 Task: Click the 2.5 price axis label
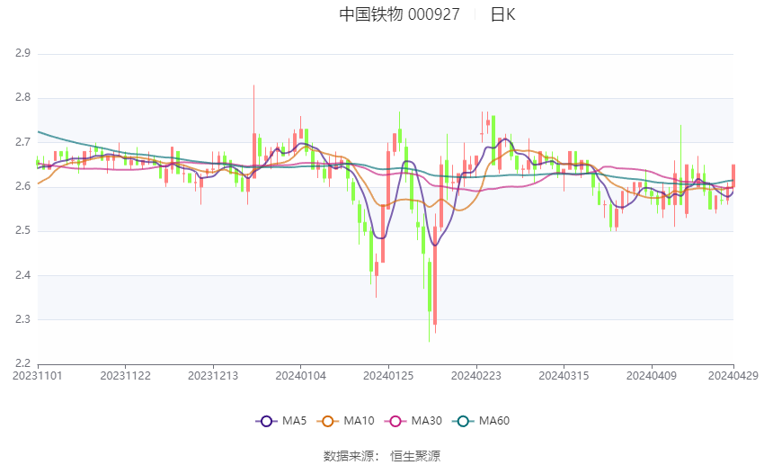(22, 230)
